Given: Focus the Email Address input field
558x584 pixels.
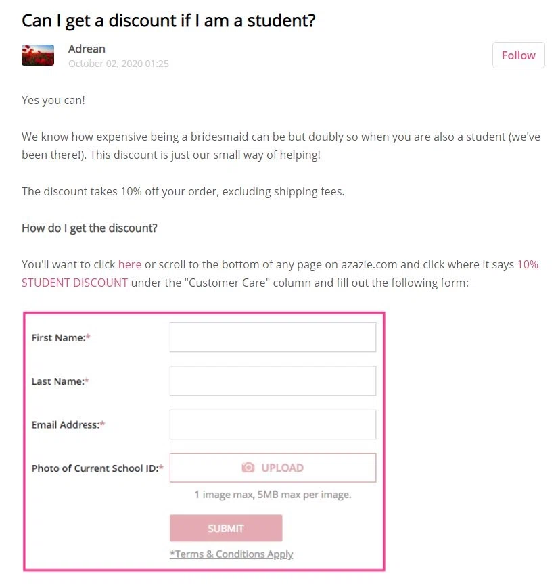Looking at the screenshot, I should 273,424.
